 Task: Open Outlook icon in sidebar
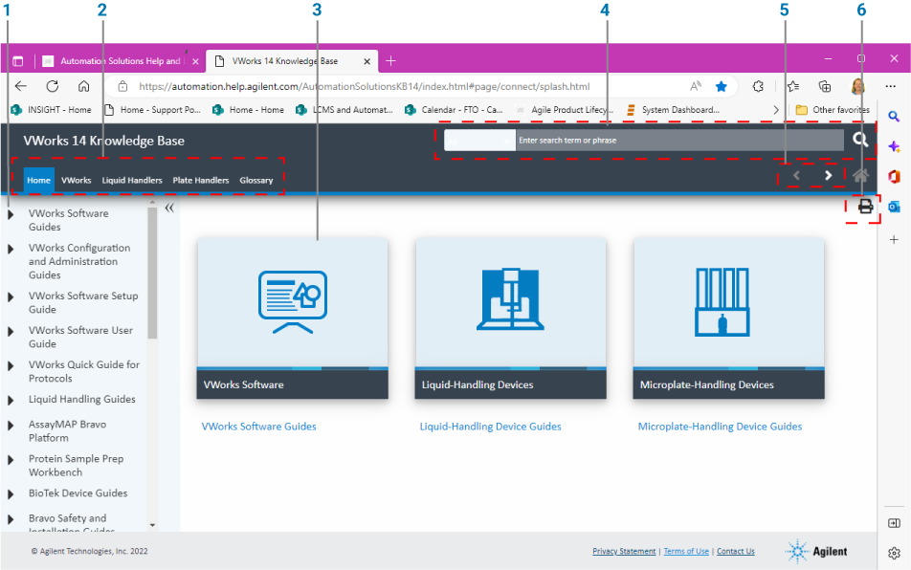(x=894, y=206)
